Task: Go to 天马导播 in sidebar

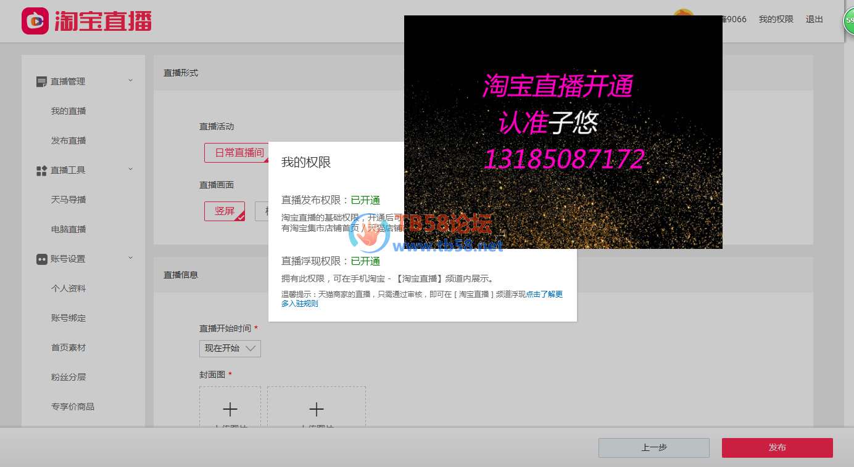Action: pos(68,200)
